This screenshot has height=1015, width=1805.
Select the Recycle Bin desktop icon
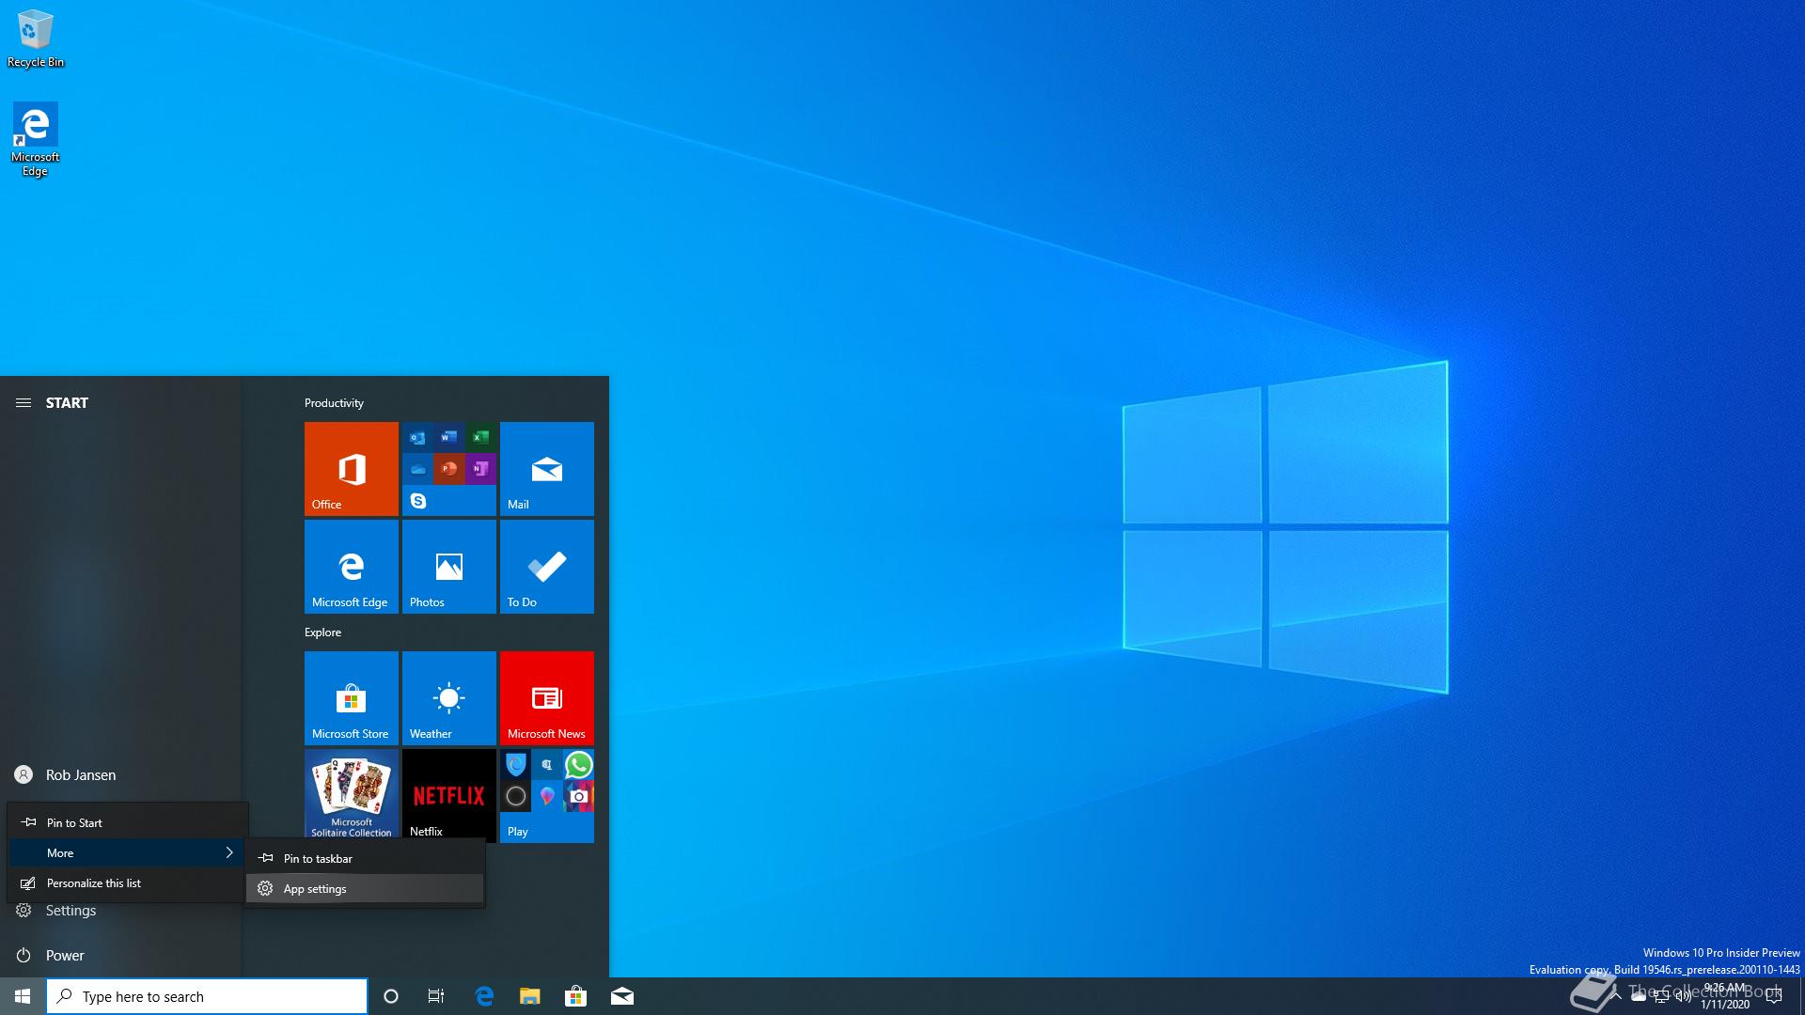point(36,39)
